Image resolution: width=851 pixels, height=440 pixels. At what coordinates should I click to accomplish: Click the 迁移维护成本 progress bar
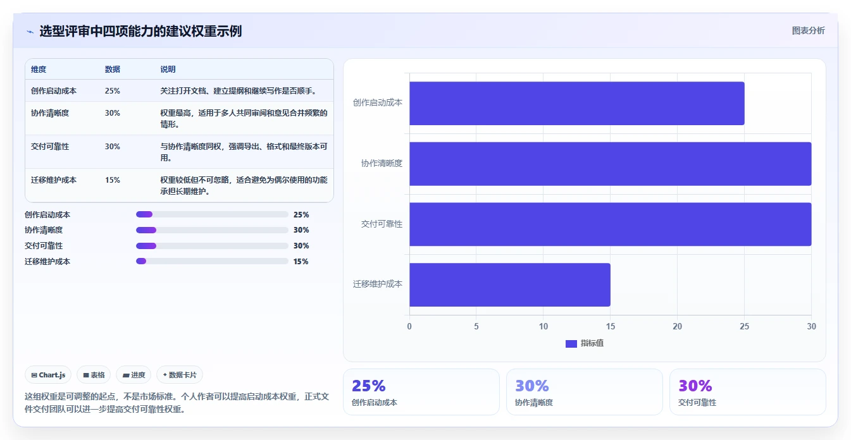pyautogui.click(x=212, y=261)
